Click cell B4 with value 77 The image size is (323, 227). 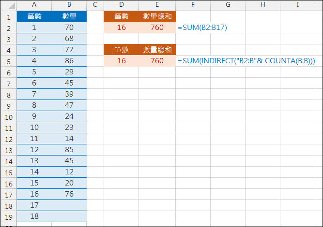point(69,50)
